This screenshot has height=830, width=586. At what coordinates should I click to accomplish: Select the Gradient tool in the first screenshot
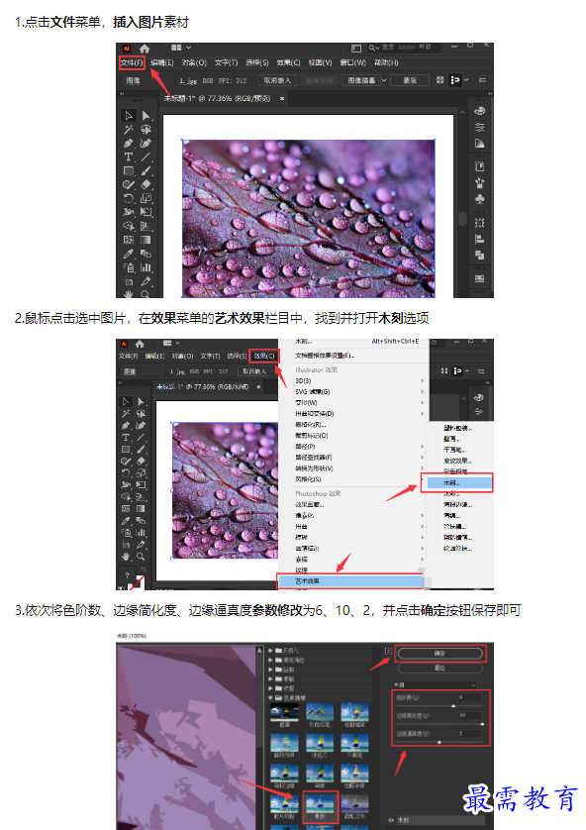(146, 240)
